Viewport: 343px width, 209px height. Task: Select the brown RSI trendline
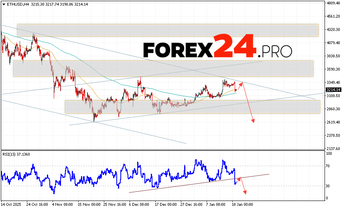[201, 183]
